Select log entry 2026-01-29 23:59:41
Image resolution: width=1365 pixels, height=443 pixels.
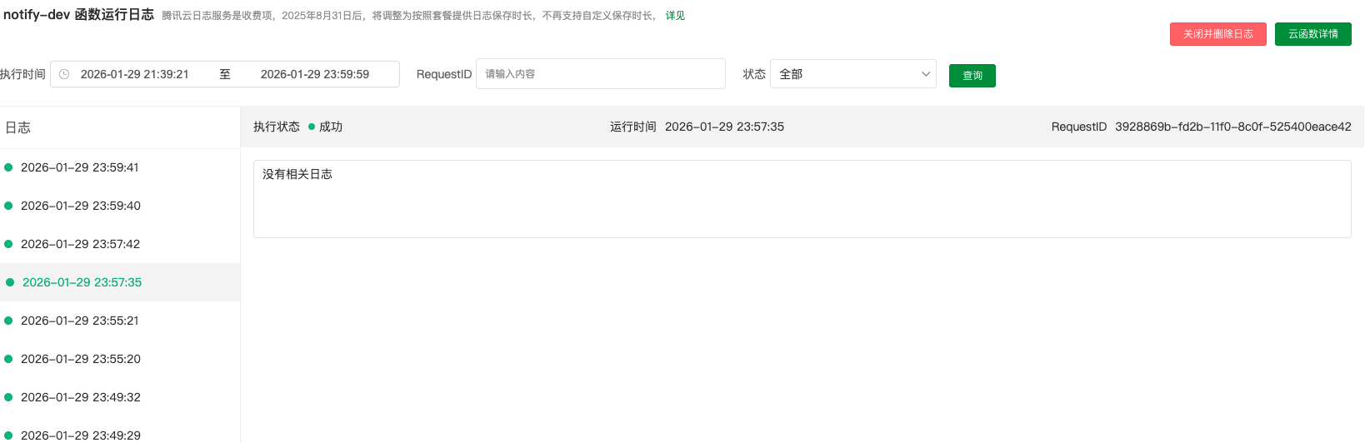(x=80, y=167)
